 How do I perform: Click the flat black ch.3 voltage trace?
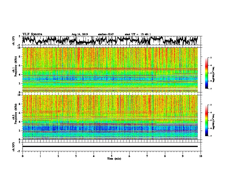(x=110, y=146)
